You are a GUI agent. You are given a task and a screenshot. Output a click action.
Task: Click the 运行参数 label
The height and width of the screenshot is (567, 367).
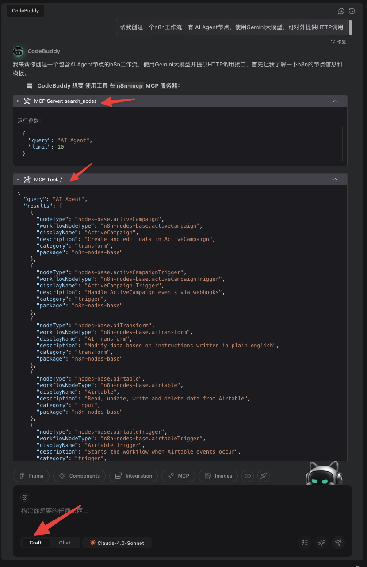(x=29, y=120)
